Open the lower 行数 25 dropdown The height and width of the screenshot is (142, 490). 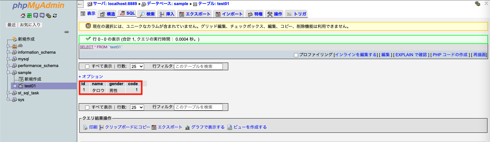(x=137, y=107)
